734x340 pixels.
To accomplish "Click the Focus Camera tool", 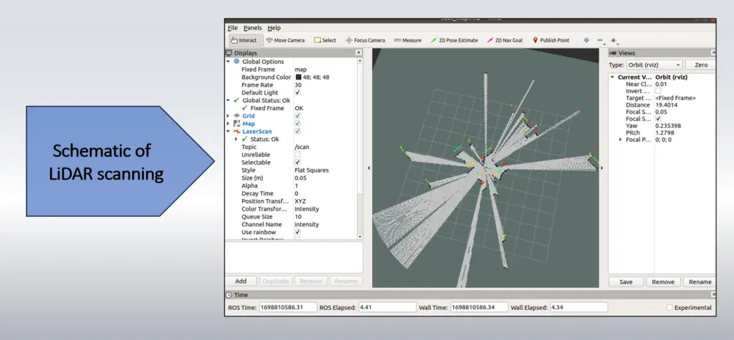I will (x=366, y=40).
